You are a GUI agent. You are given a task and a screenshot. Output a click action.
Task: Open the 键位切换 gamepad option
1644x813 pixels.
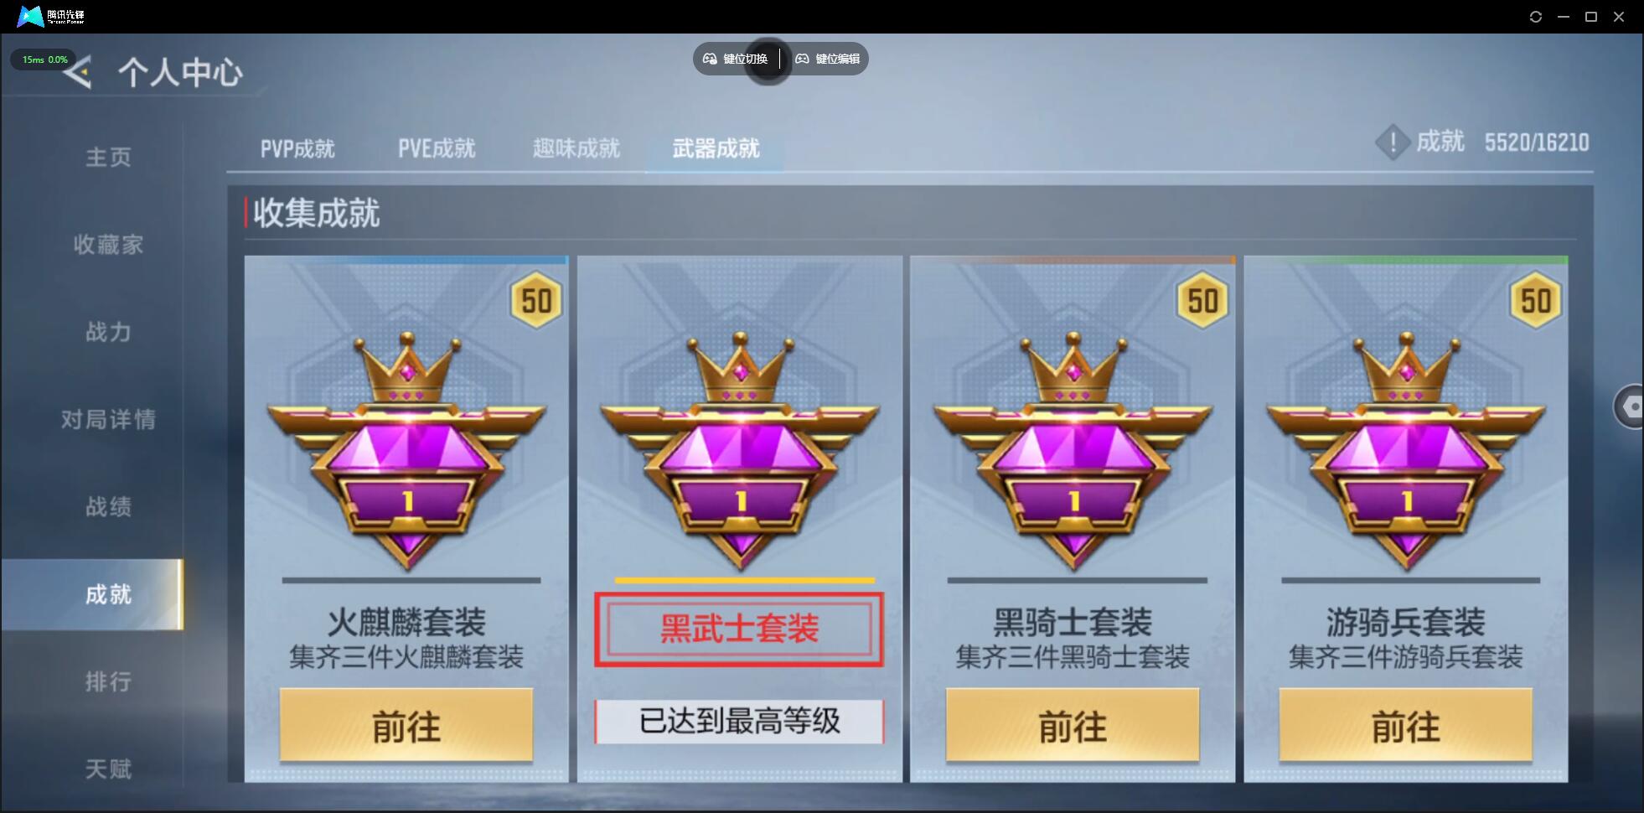736,59
